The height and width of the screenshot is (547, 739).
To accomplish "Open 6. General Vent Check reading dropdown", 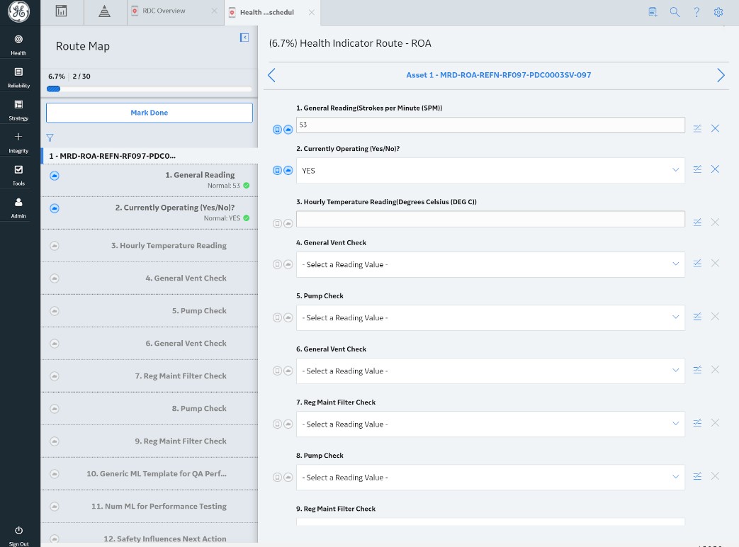I will coord(490,371).
